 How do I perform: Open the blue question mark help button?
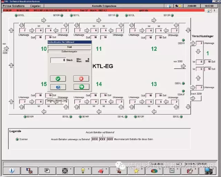click(x=58, y=87)
